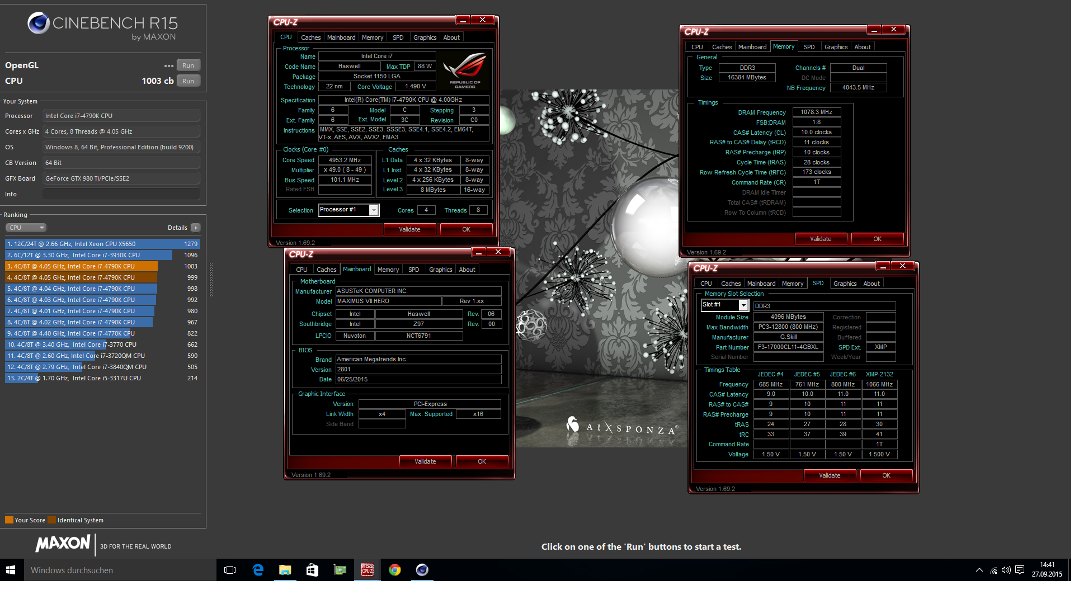Click the Core Speed 4953.2 MHz value
Viewport: 1074px width, 604px height.
[345, 160]
